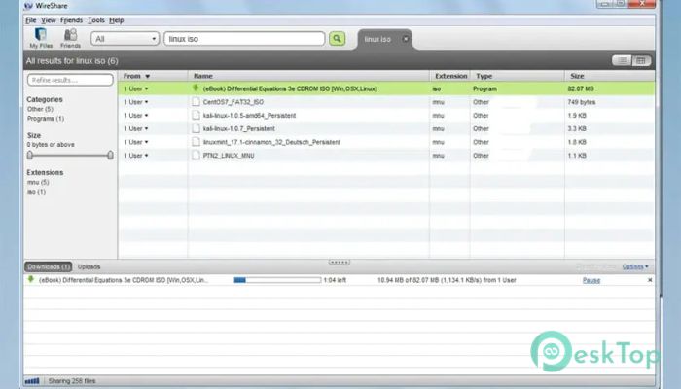This screenshot has height=389, width=681.
Task: Click download arrow icon on eBook result row
Action: pyautogui.click(x=196, y=88)
